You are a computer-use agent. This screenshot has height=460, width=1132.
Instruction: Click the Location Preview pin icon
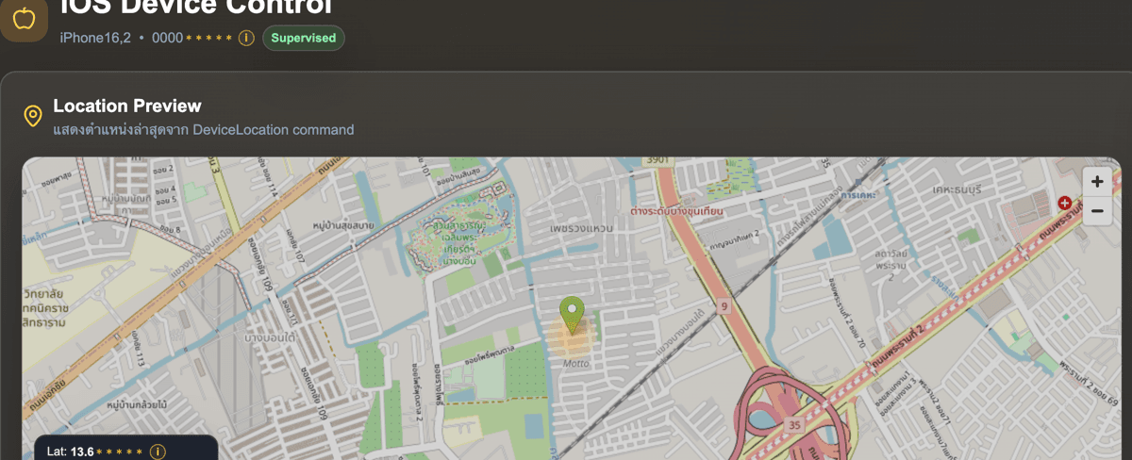click(x=32, y=116)
